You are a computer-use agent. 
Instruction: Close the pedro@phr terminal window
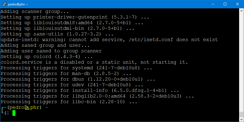click(237, 4)
